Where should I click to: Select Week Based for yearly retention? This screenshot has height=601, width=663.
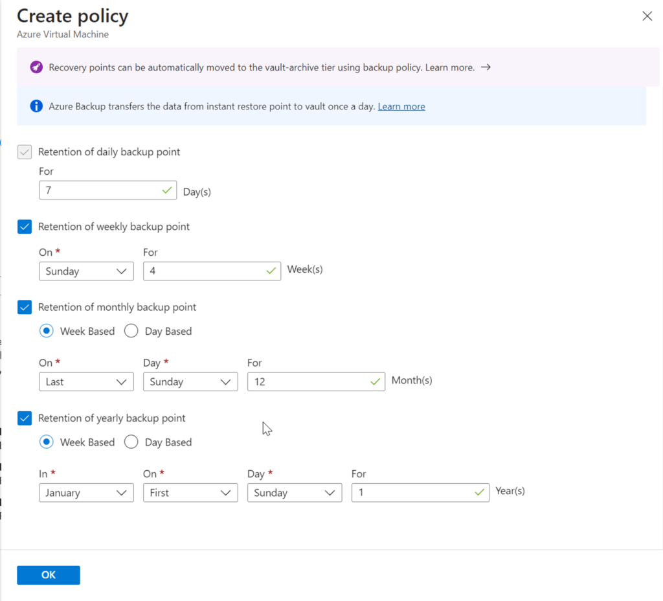[x=47, y=442]
